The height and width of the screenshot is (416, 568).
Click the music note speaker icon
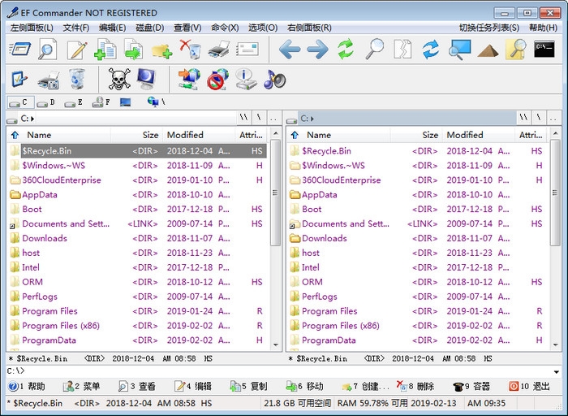(274, 79)
